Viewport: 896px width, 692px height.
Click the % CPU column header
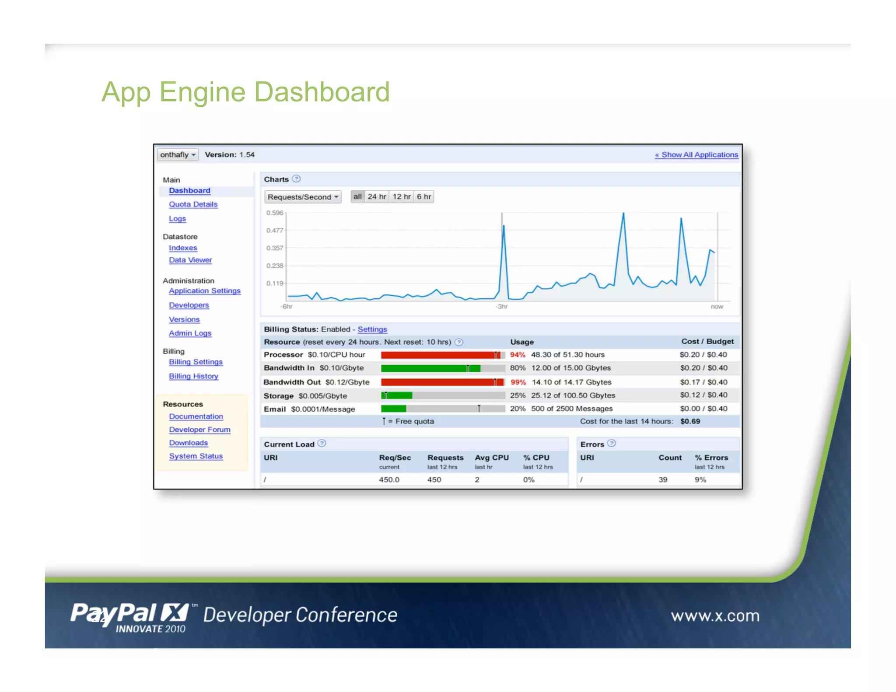coord(536,458)
